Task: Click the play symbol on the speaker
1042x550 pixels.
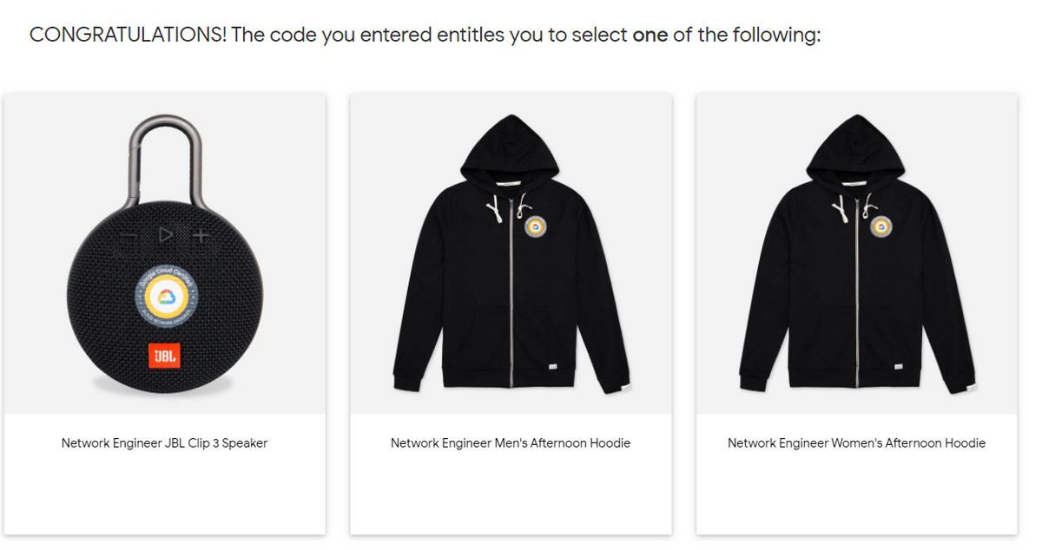Action: click(x=165, y=235)
